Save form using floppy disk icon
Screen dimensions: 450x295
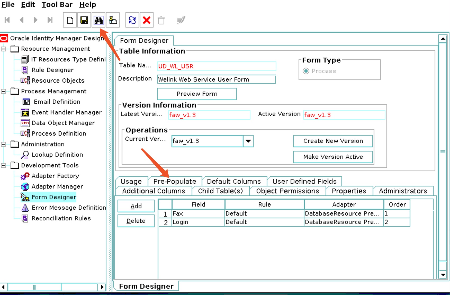(84, 20)
